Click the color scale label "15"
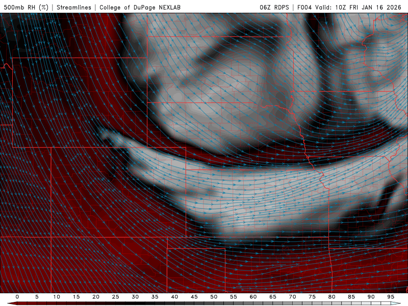408x306 pixels. click(x=76, y=297)
